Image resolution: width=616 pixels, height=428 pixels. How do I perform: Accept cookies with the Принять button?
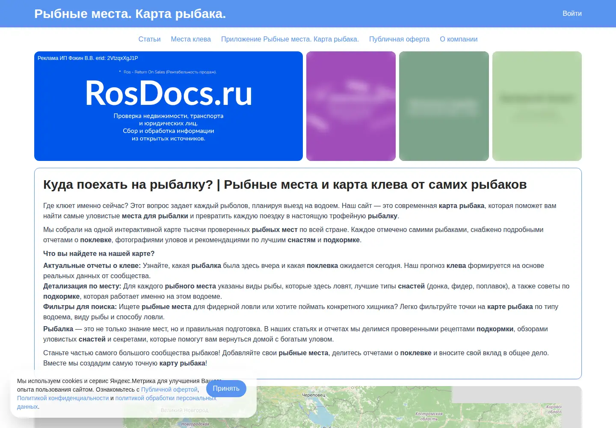coord(226,389)
